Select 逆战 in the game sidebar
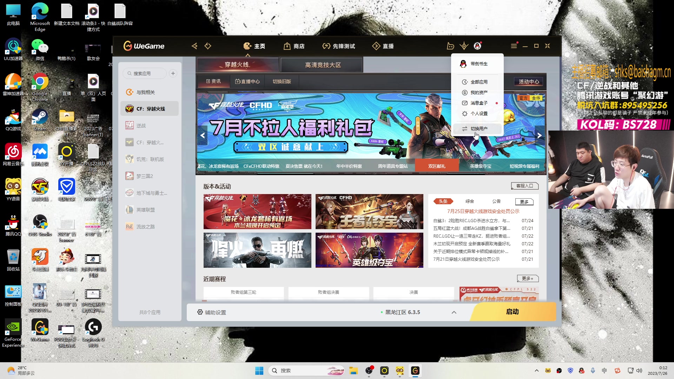Image resolution: width=674 pixels, height=379 pixels. [x=141, y=126]
